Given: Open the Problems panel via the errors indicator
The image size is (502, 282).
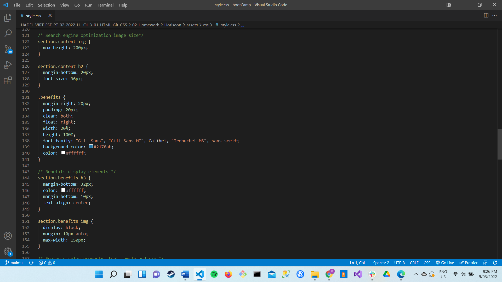Looking at the screenshot, I should coord(47,263).
